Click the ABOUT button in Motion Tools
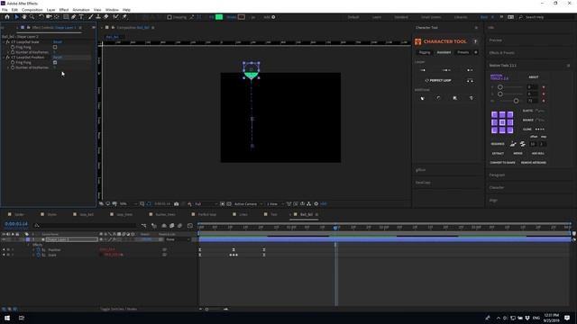 pos(534,77)
